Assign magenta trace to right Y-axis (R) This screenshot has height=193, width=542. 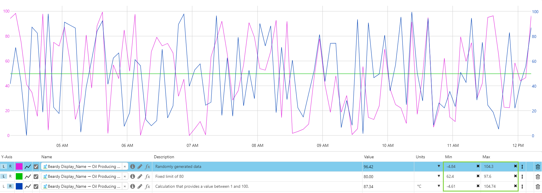click(x=10, y=166)
